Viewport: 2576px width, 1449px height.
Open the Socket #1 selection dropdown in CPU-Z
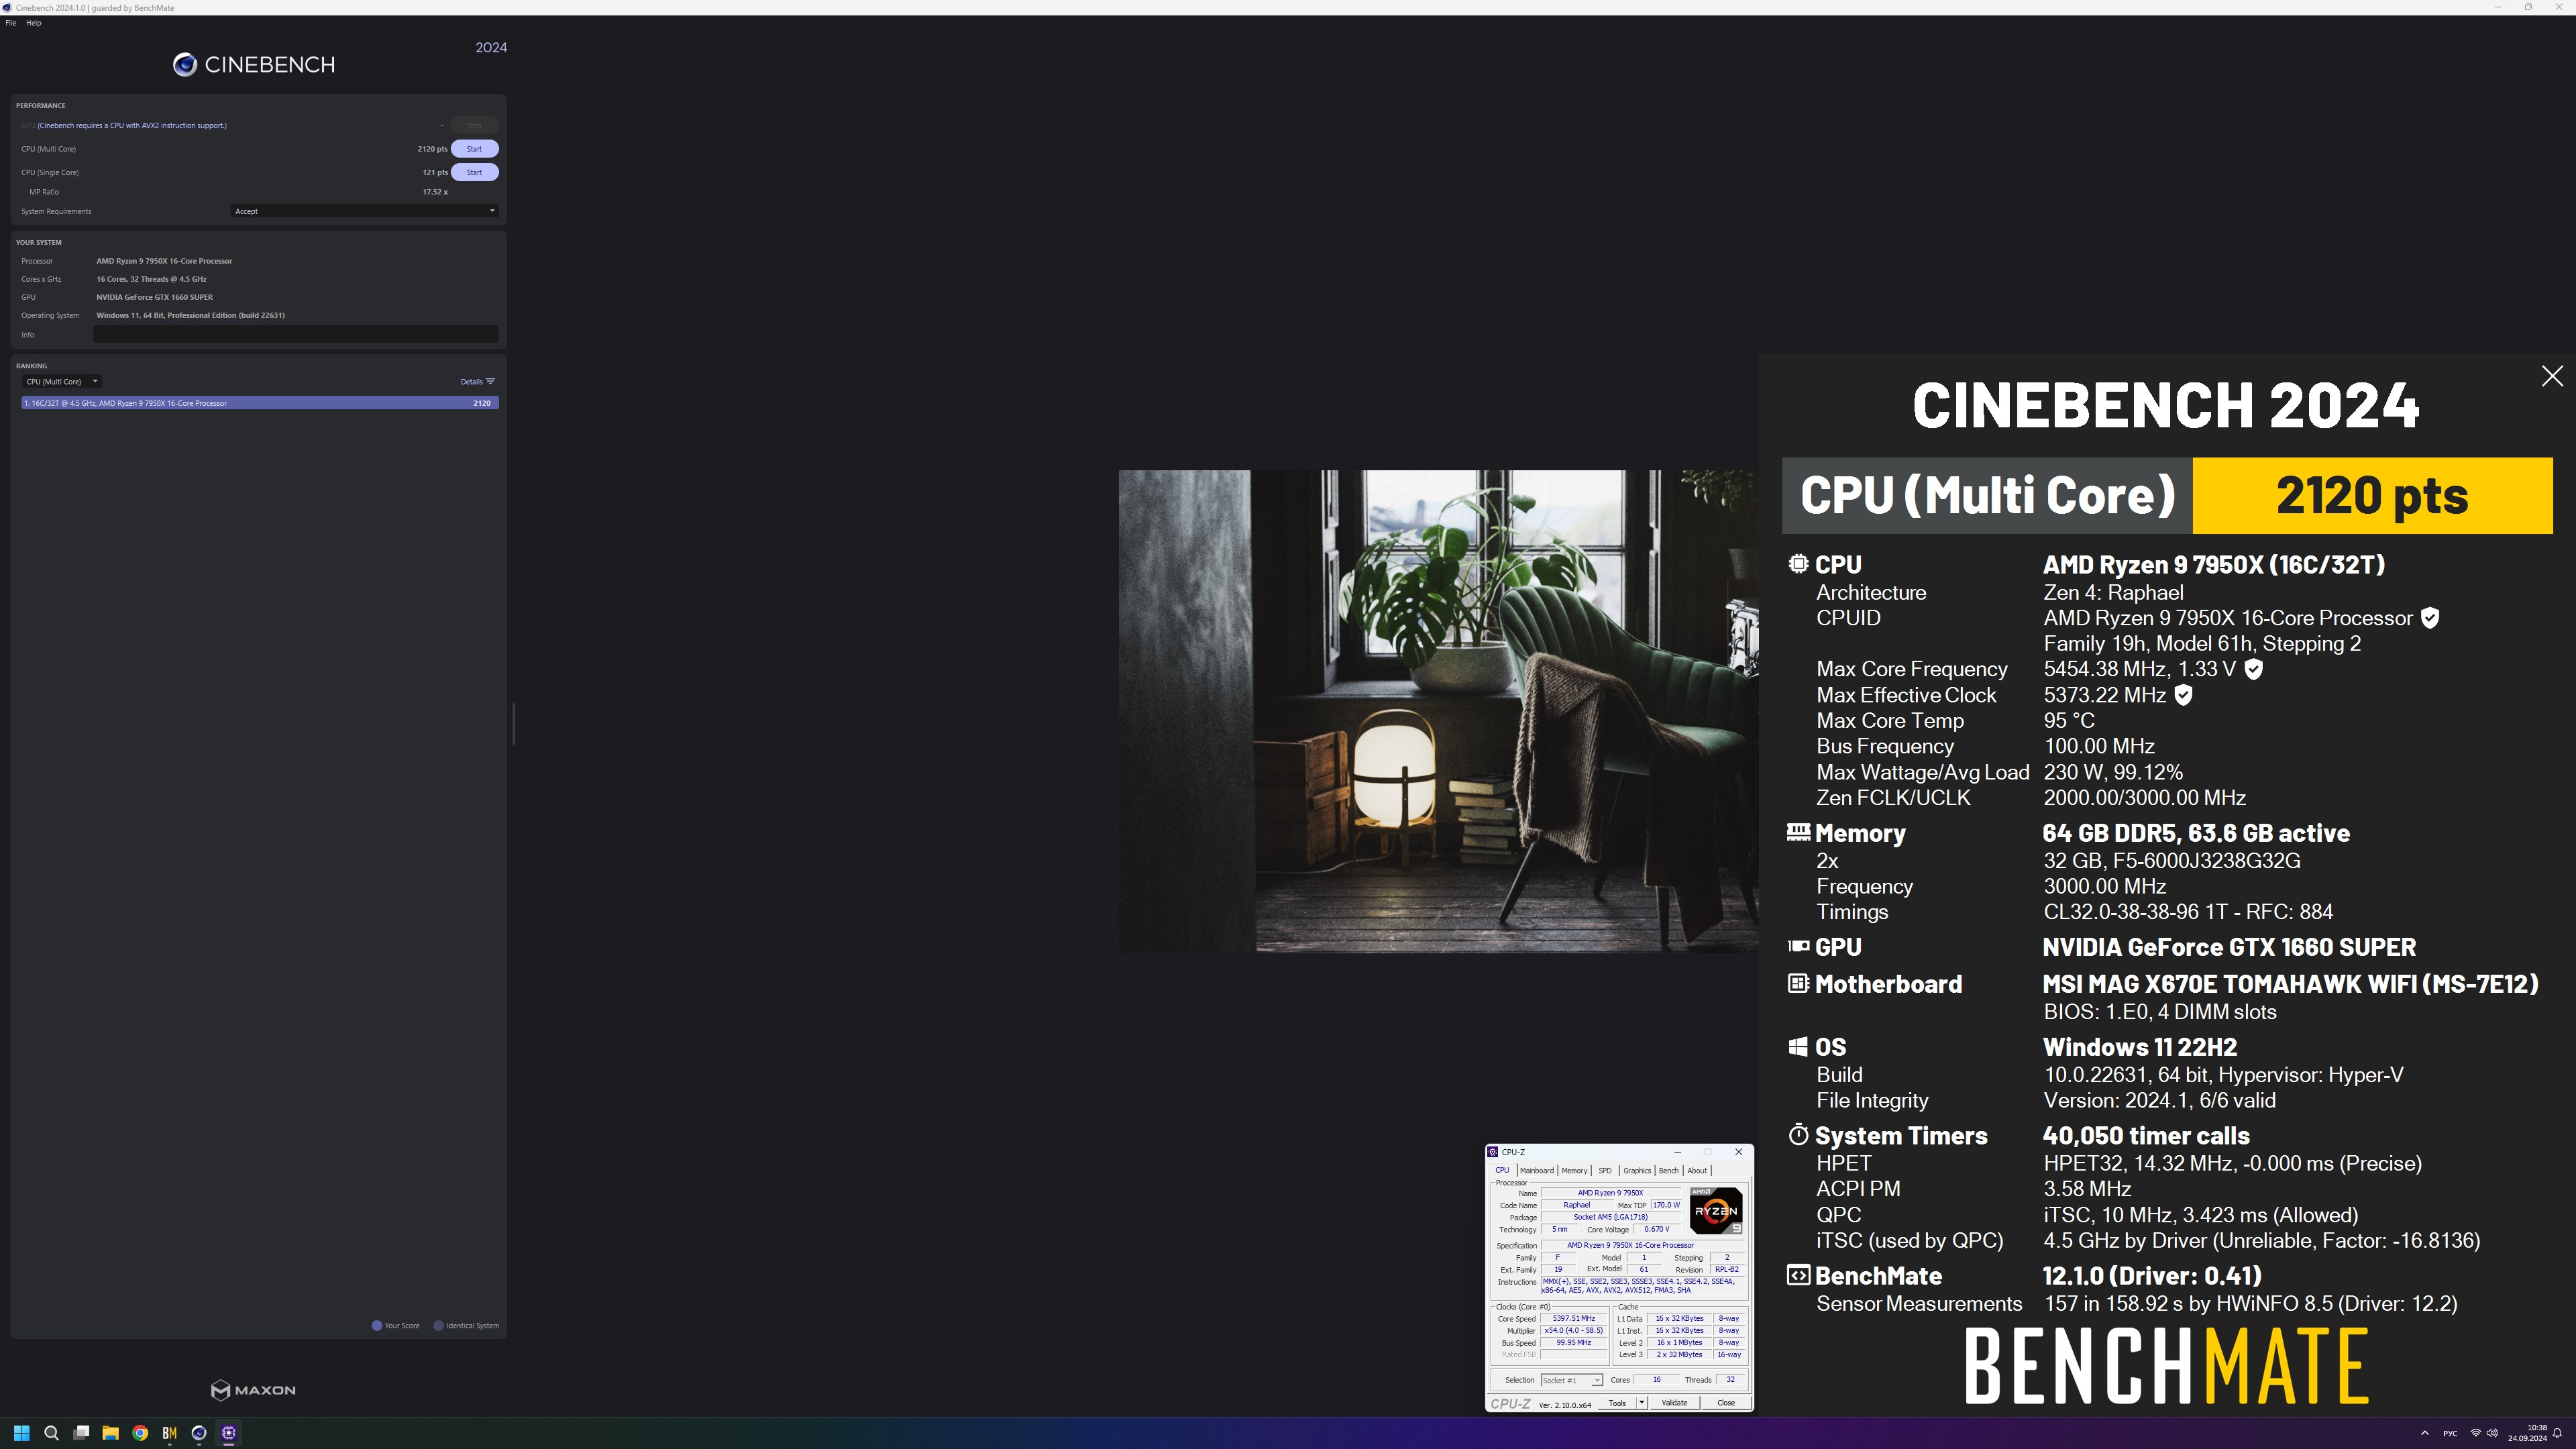point(1571,1380)
